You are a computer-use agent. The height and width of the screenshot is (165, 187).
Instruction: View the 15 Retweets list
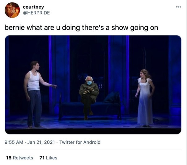[x=19, y=158]
